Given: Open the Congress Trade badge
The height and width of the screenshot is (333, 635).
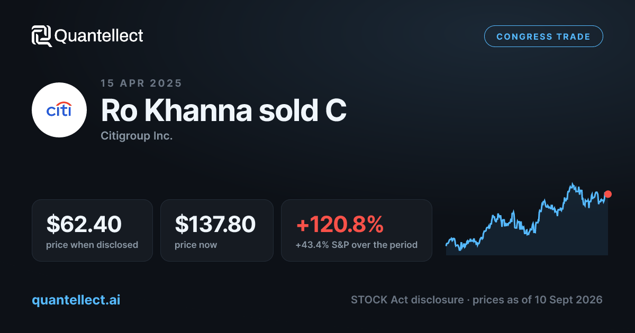Looking at the screenshot, I should point(543,36).
